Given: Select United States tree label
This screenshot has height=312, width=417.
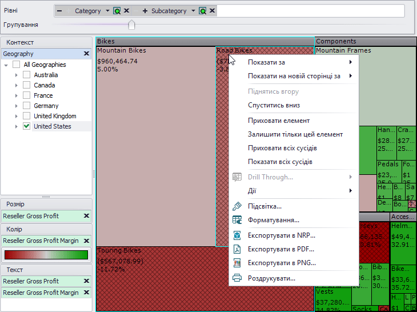Looking at the screenshot, I should pyautogui.click(x=53, y=126).
